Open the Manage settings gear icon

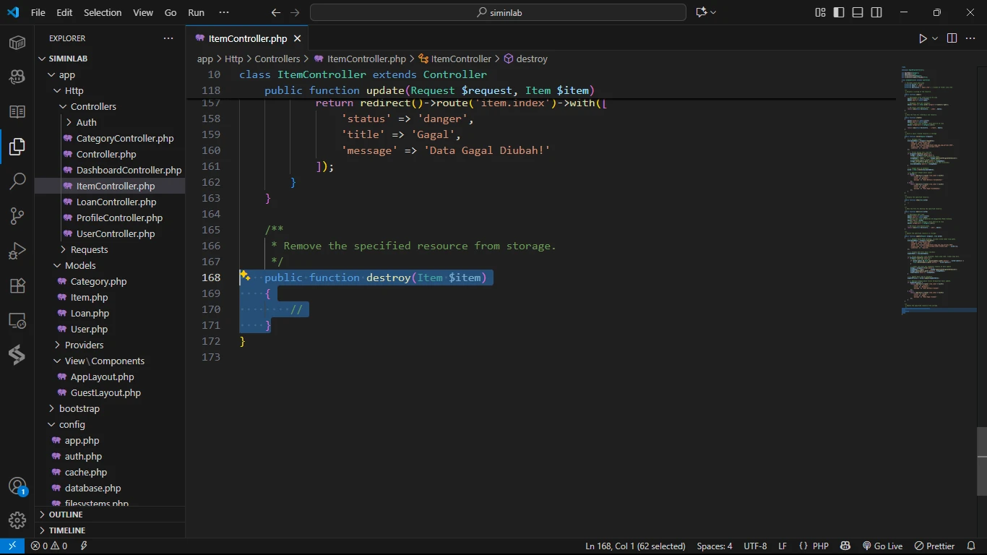point(17,520)
